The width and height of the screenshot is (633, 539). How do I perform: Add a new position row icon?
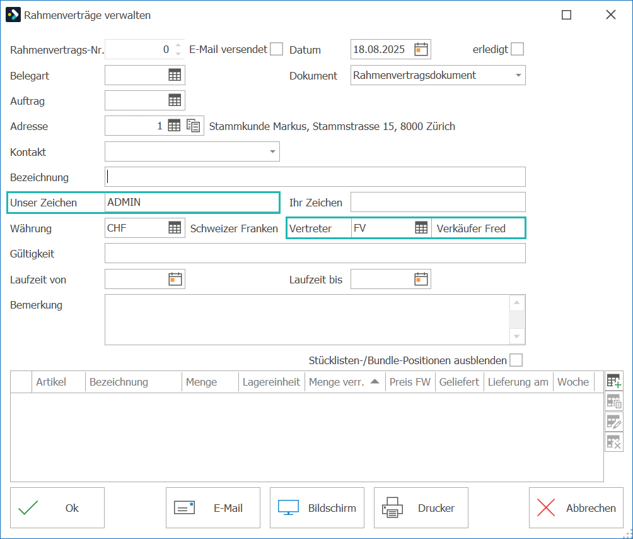pyautogui.click(x=614, y=381)
